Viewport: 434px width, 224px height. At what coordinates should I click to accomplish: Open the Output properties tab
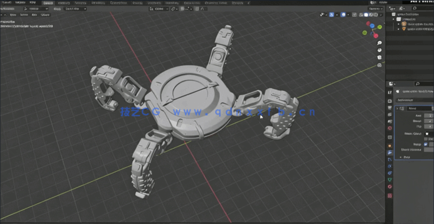tap(390, 108)
